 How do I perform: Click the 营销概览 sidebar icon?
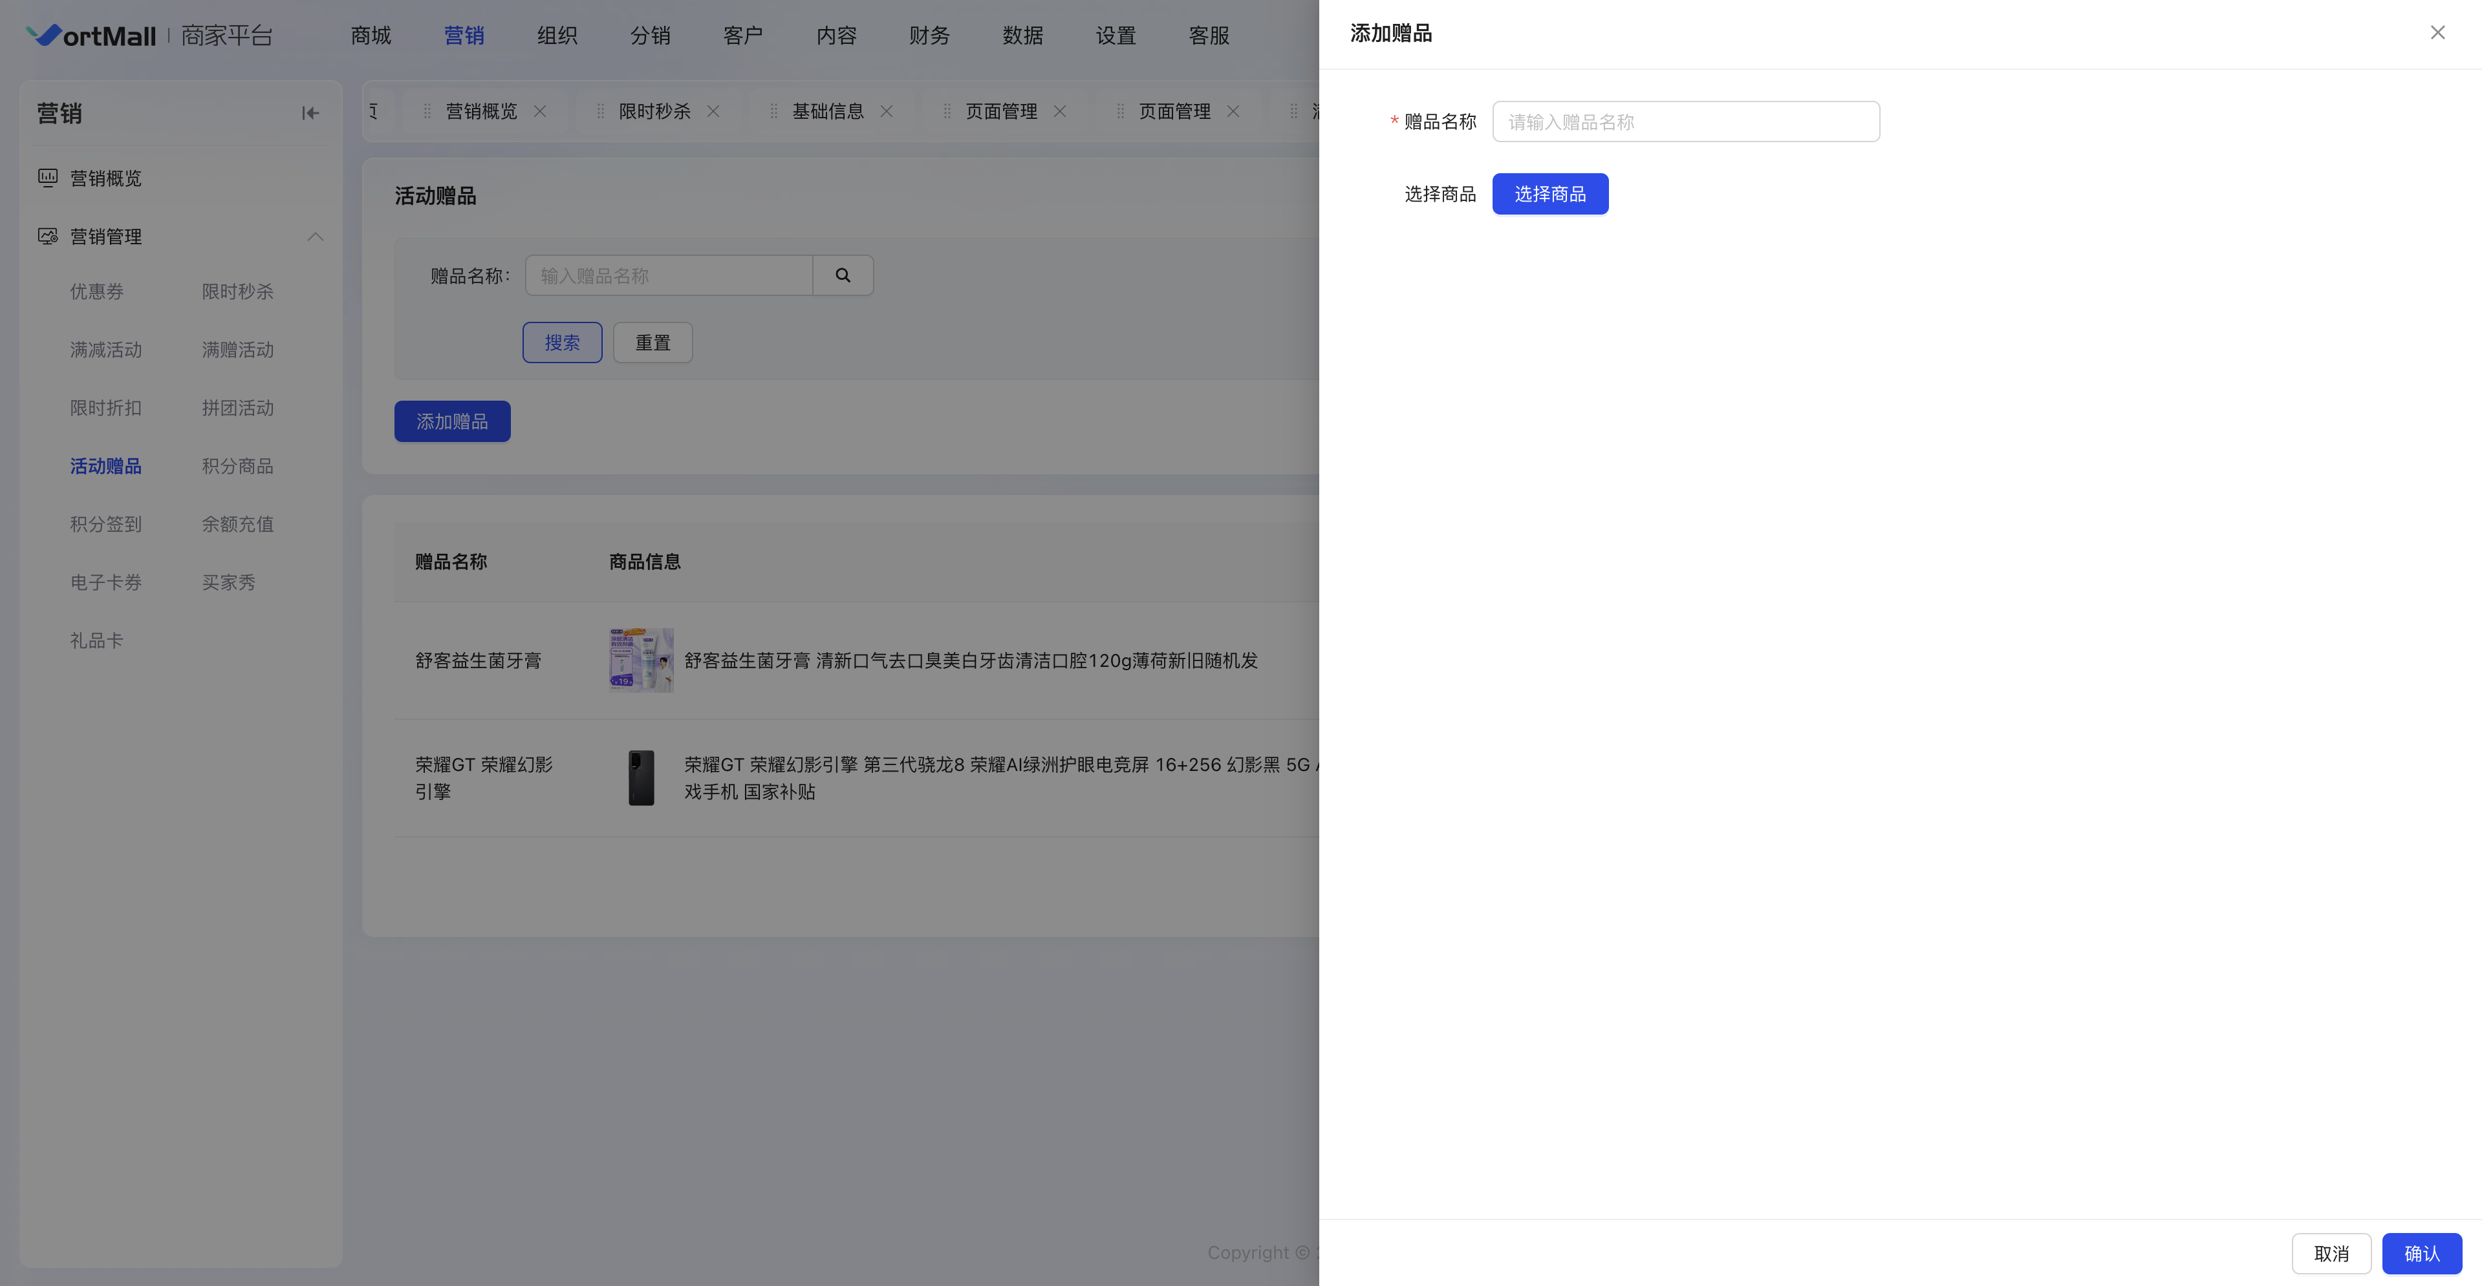point(47,178)
